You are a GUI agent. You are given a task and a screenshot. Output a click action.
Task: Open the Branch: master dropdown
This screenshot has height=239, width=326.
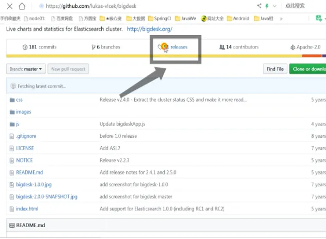(x=26, y=69)
